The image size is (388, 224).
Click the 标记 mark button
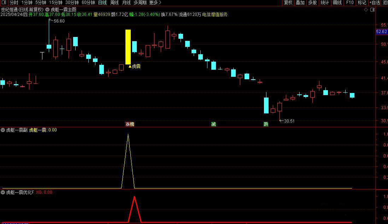[362, 2]
